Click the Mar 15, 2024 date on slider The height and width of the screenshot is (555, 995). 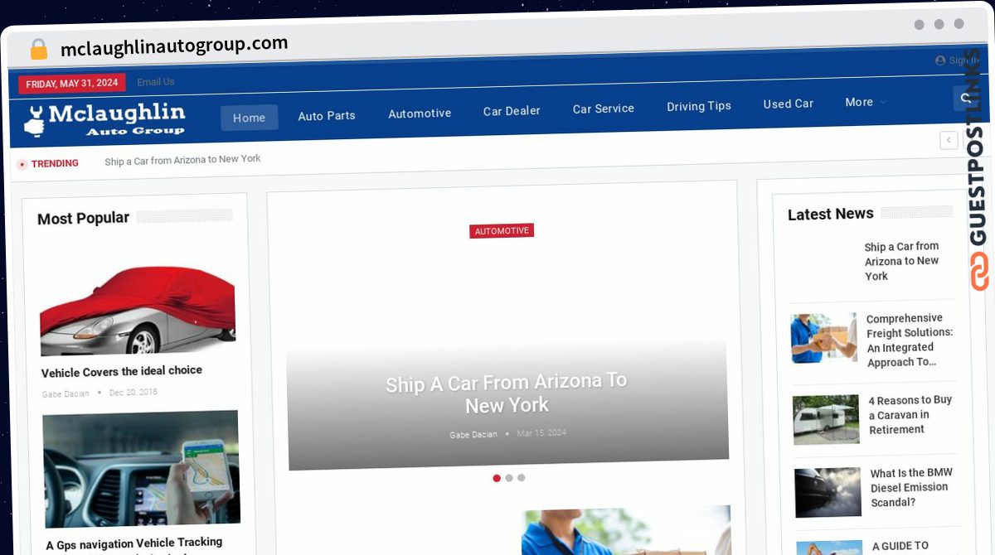coord(542,433)
